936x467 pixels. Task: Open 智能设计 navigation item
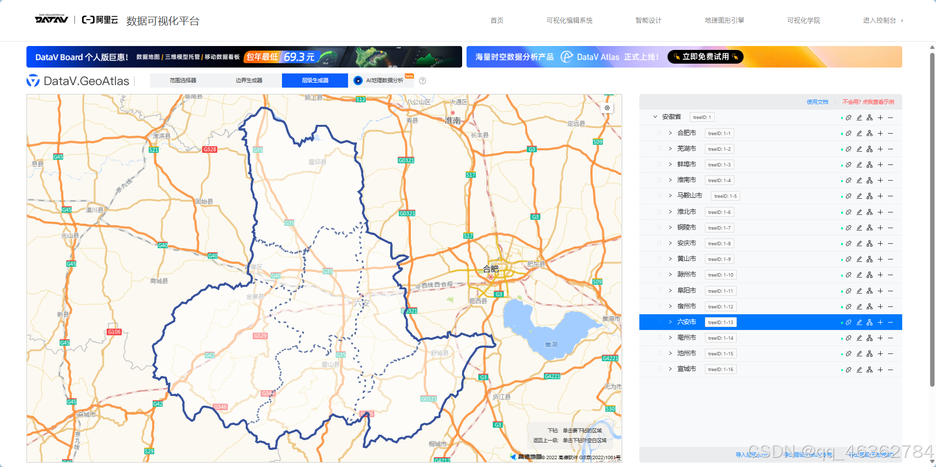(x=648, y=21)
